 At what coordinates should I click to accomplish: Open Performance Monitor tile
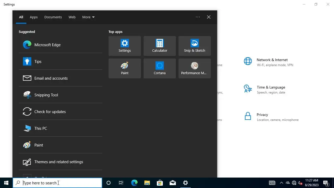tap(195, 68)
